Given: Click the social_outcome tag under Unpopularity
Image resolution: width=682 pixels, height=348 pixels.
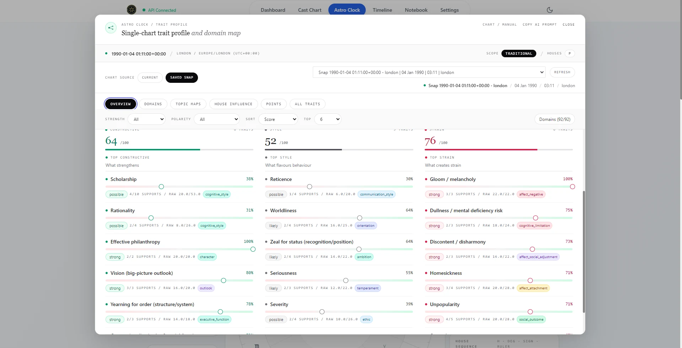Looking at the screenshot, I should (531, 320).
